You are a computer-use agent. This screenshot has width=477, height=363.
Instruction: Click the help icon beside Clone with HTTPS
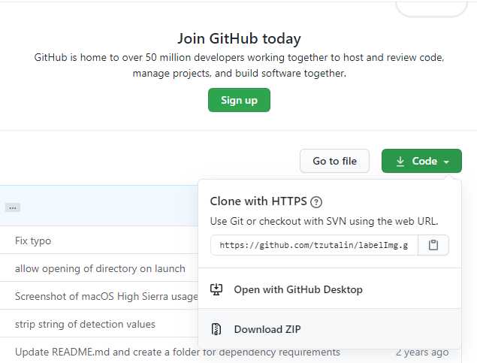pyautogui.click(x=316, y=201)
